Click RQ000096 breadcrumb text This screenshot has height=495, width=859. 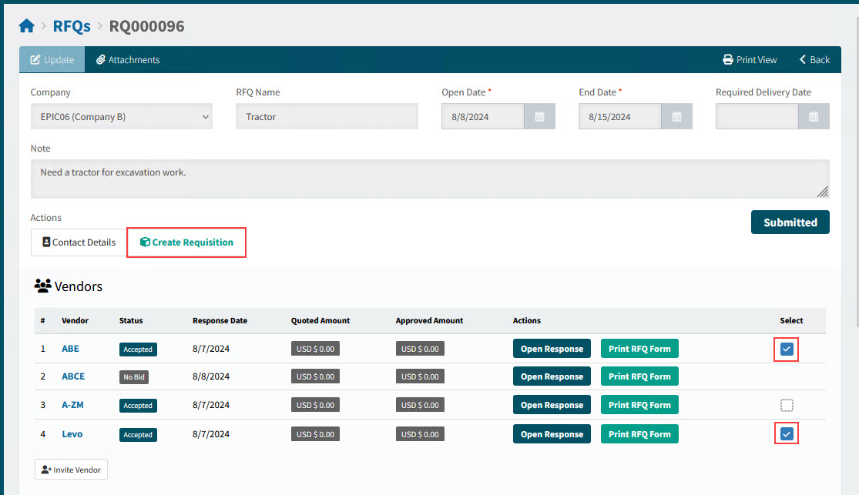pyautogui.click(x=147, y=25)
